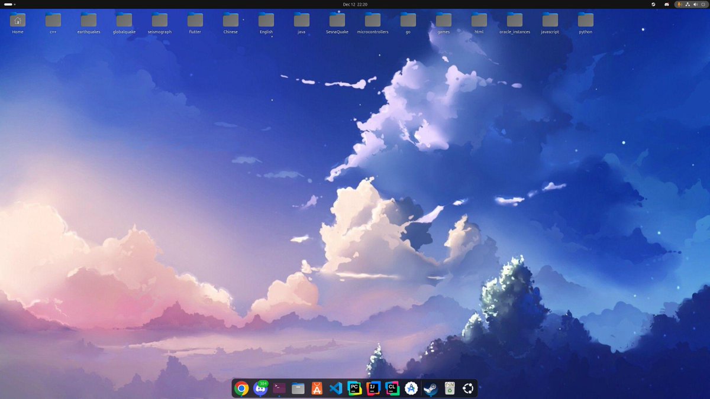The height and width of the screenshot is (399, 710).
Task: Click the Steam tray indicator in top bar
Action: coord(654,4)
